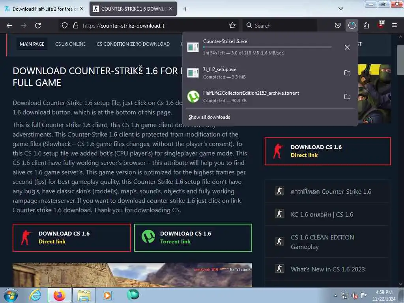
Task: Open the Action Center flag icon
Action: (364, 296)
